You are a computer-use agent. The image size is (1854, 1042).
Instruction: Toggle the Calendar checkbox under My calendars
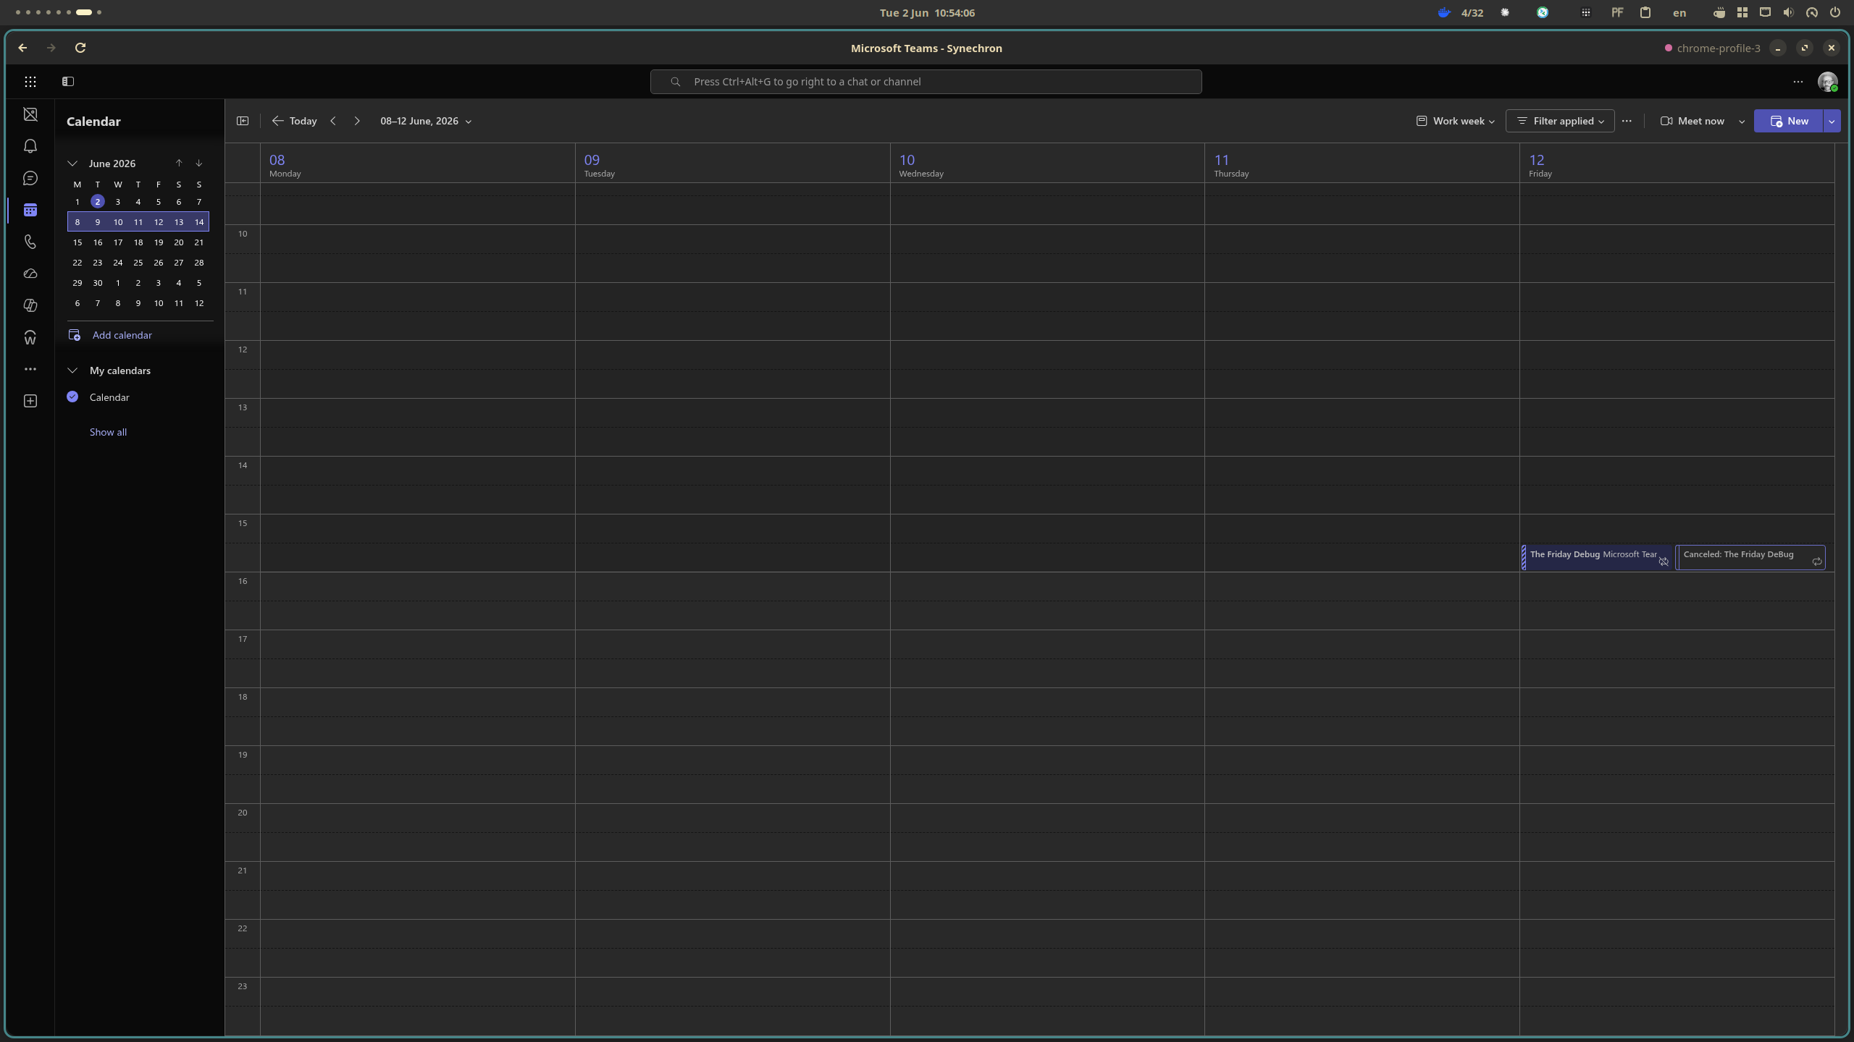point(72,397)
